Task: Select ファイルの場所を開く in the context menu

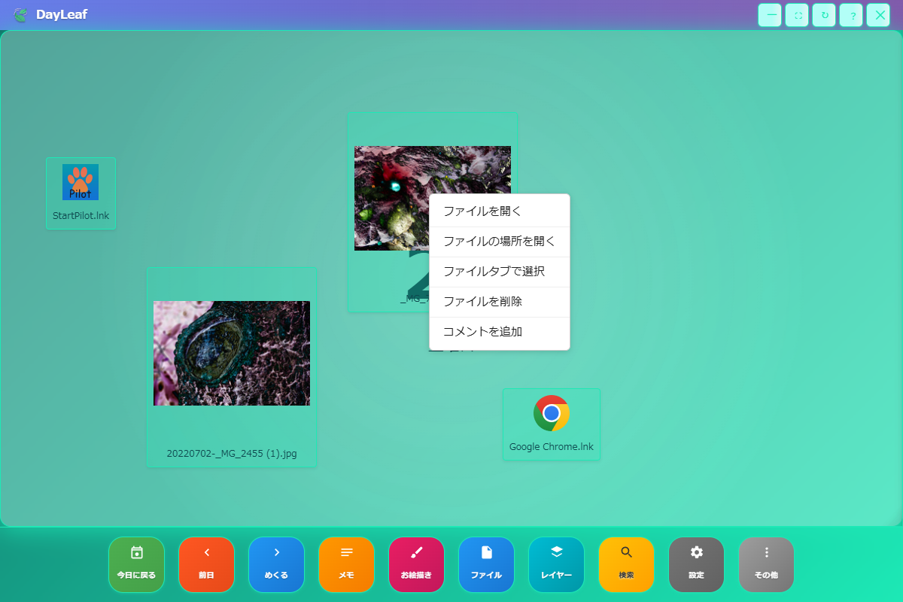Action: (x=499, y=241)
